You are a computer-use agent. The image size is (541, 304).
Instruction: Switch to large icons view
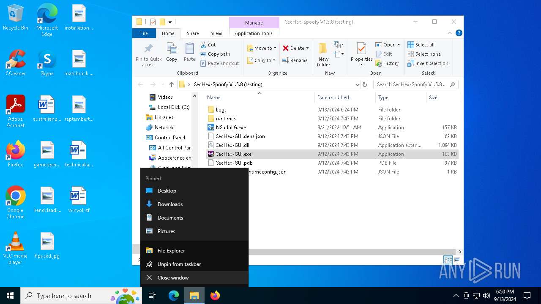coord(457,260)
